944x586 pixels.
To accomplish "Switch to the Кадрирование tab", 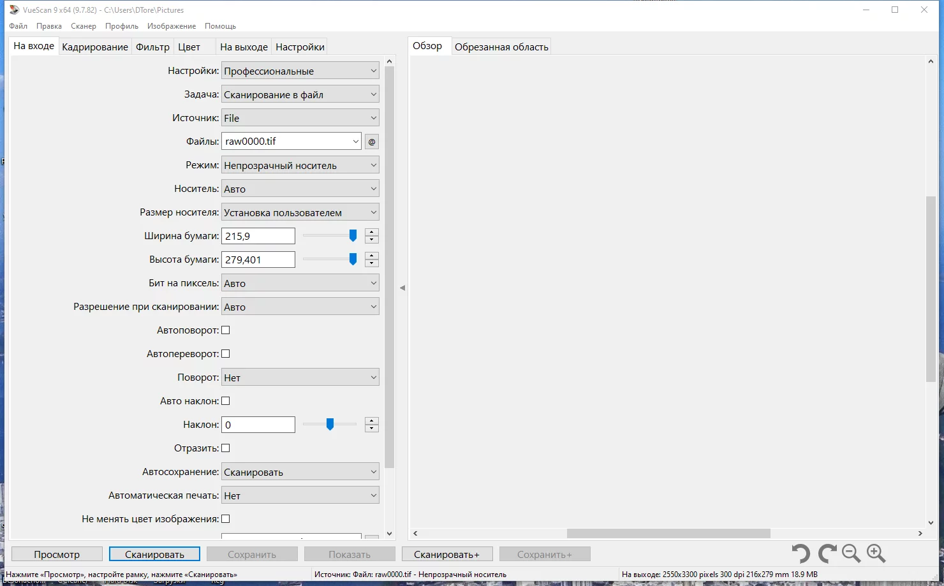I will click(x=95, y=47).
